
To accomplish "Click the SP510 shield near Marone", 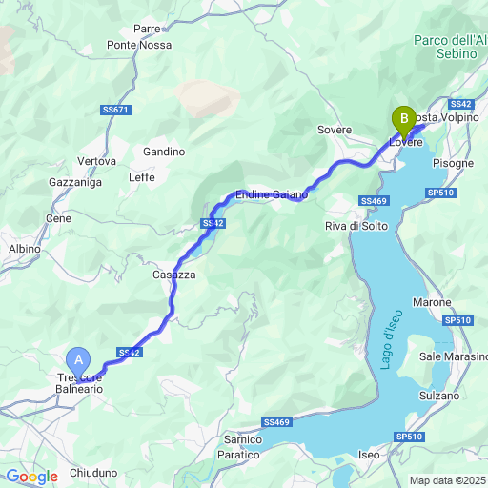I will 457,320.
